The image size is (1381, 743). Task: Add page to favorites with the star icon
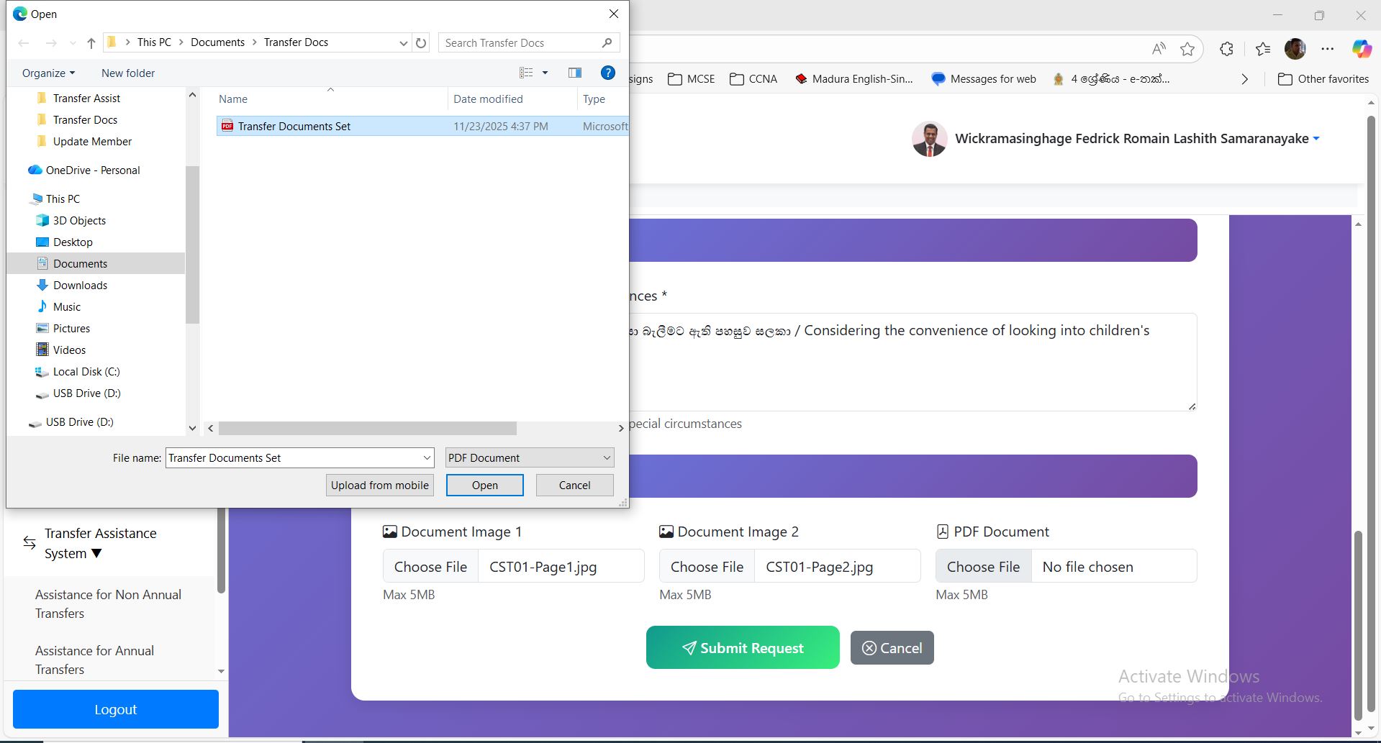click(1187, 49)
